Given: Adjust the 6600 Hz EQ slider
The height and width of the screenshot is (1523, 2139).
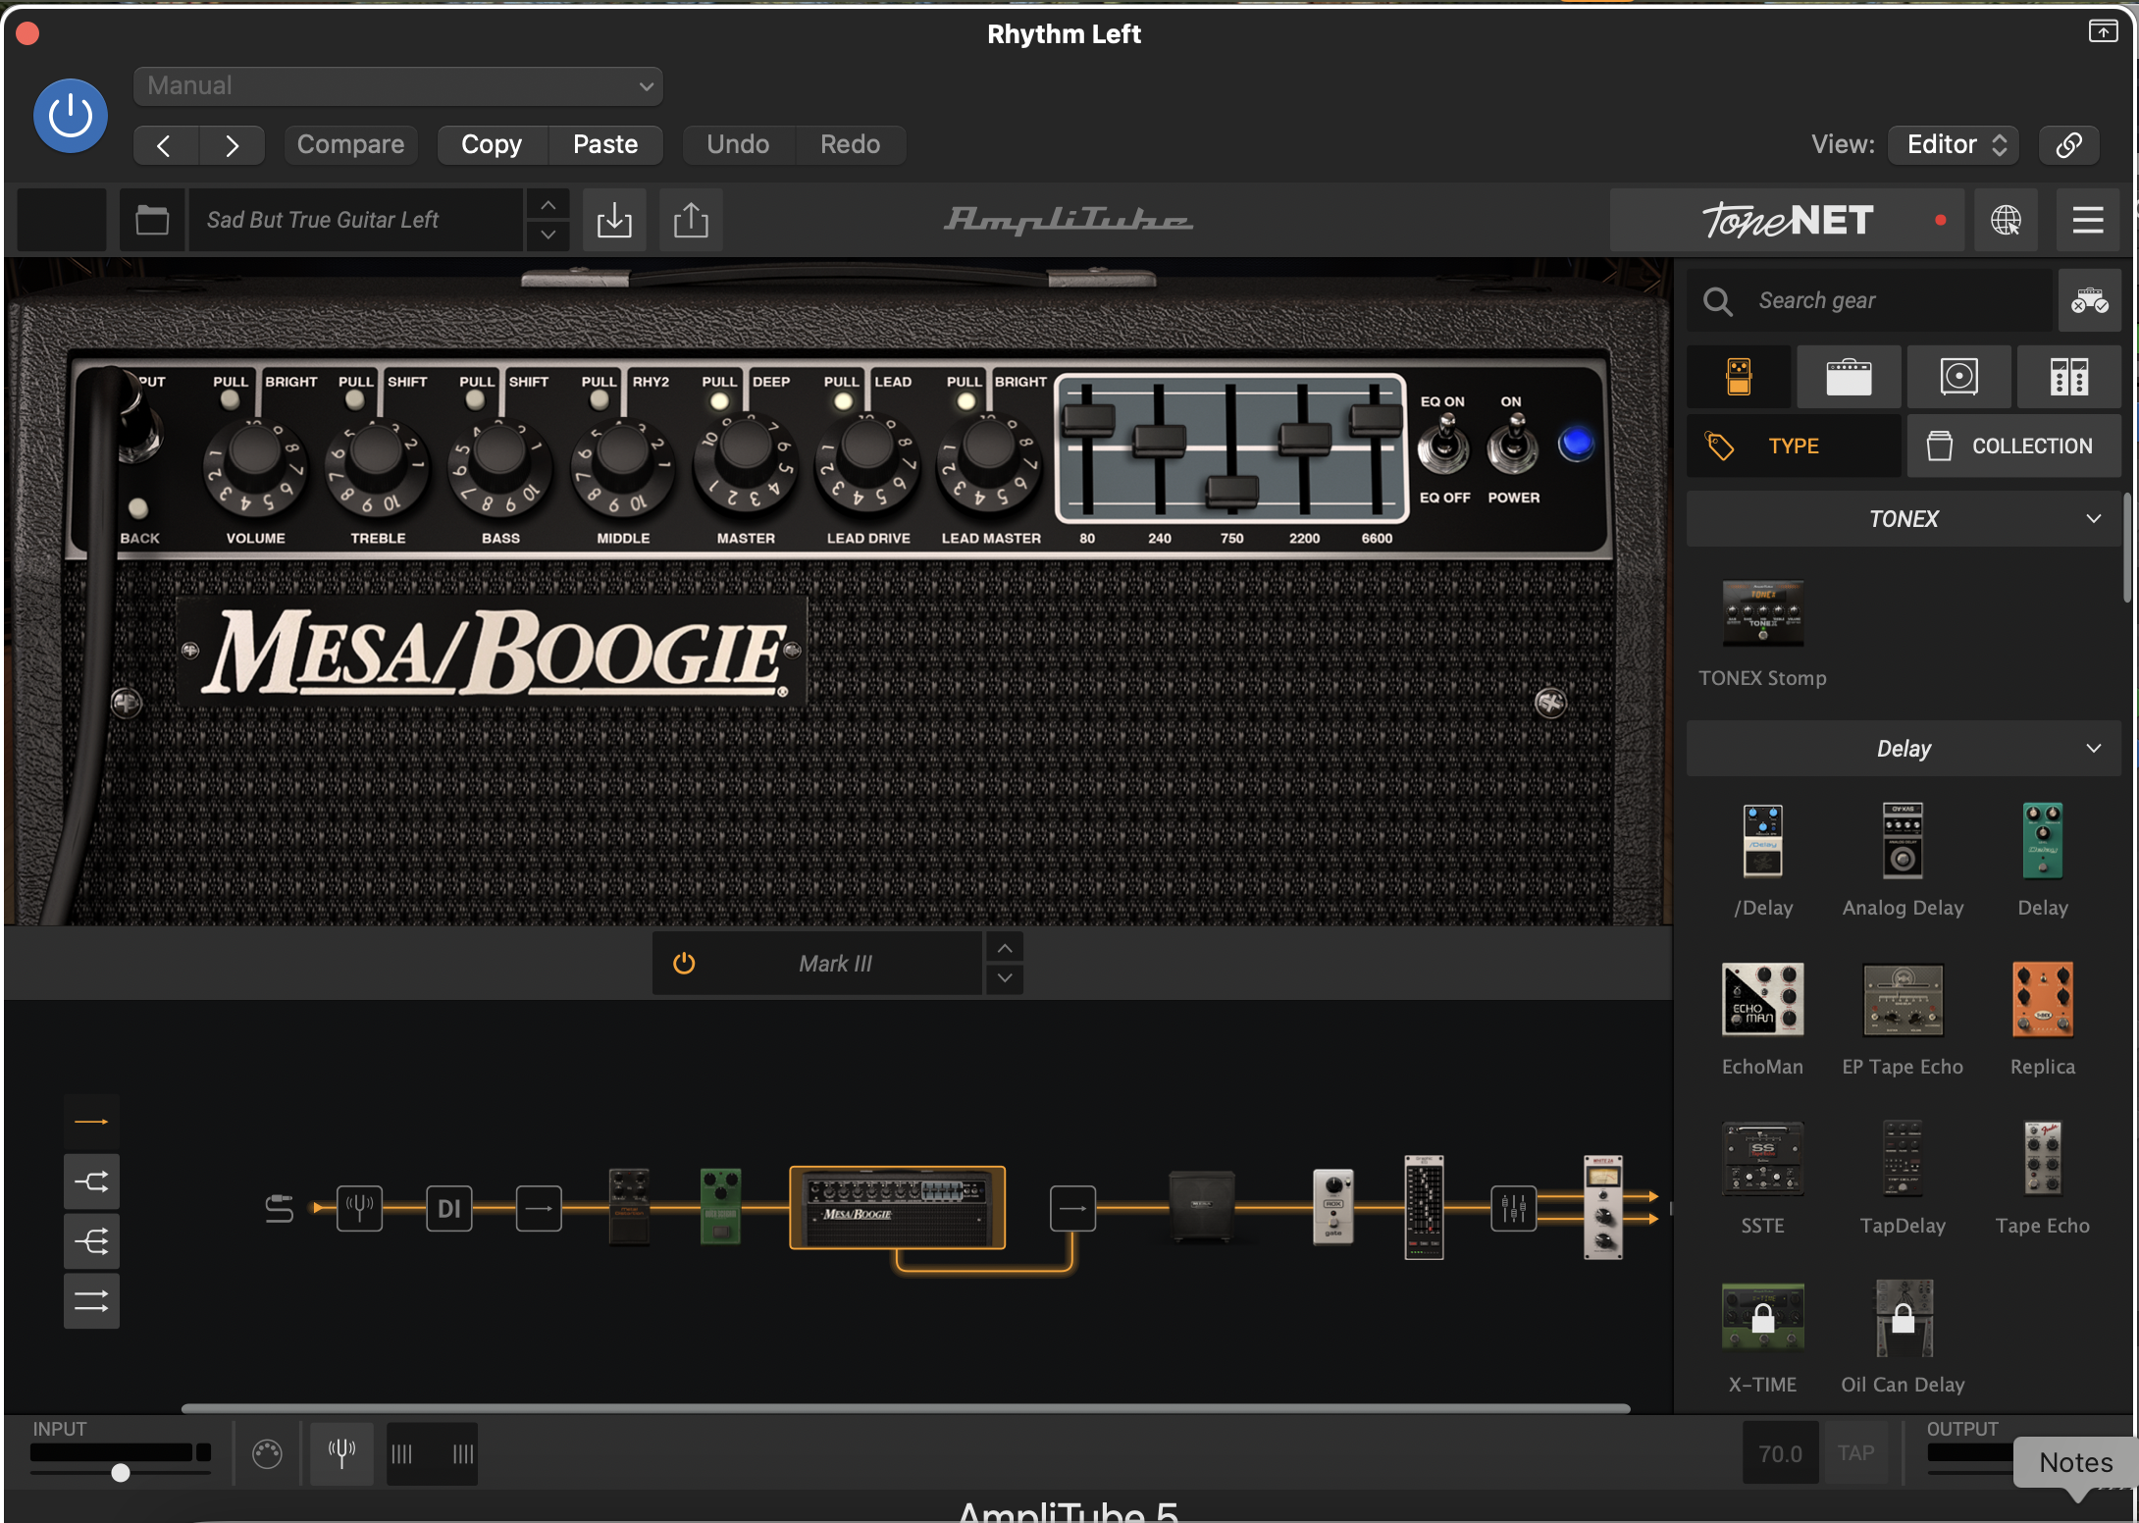Looking at the screenshot, I should click(1376, 420).
